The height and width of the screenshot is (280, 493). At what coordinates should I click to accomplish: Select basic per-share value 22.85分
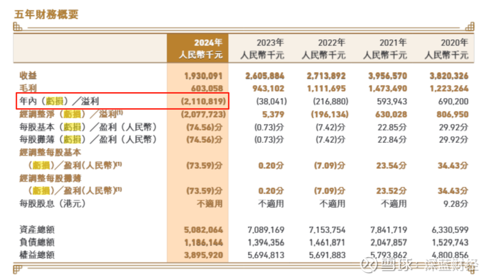pos(392,127)
